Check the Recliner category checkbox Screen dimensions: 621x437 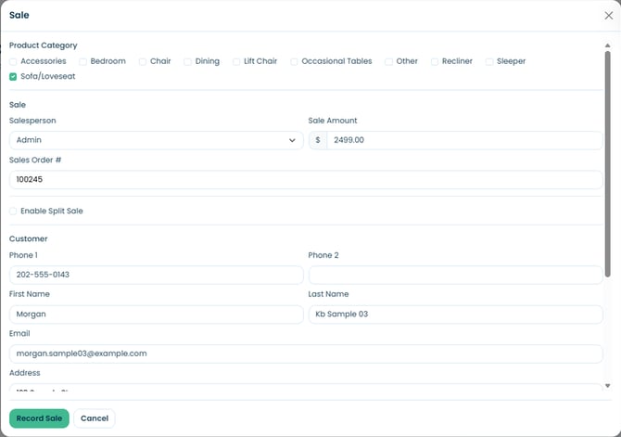click(x=435, y=61)
